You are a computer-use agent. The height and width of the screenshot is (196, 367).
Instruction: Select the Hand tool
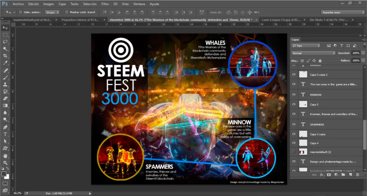(x=5, y=156)
